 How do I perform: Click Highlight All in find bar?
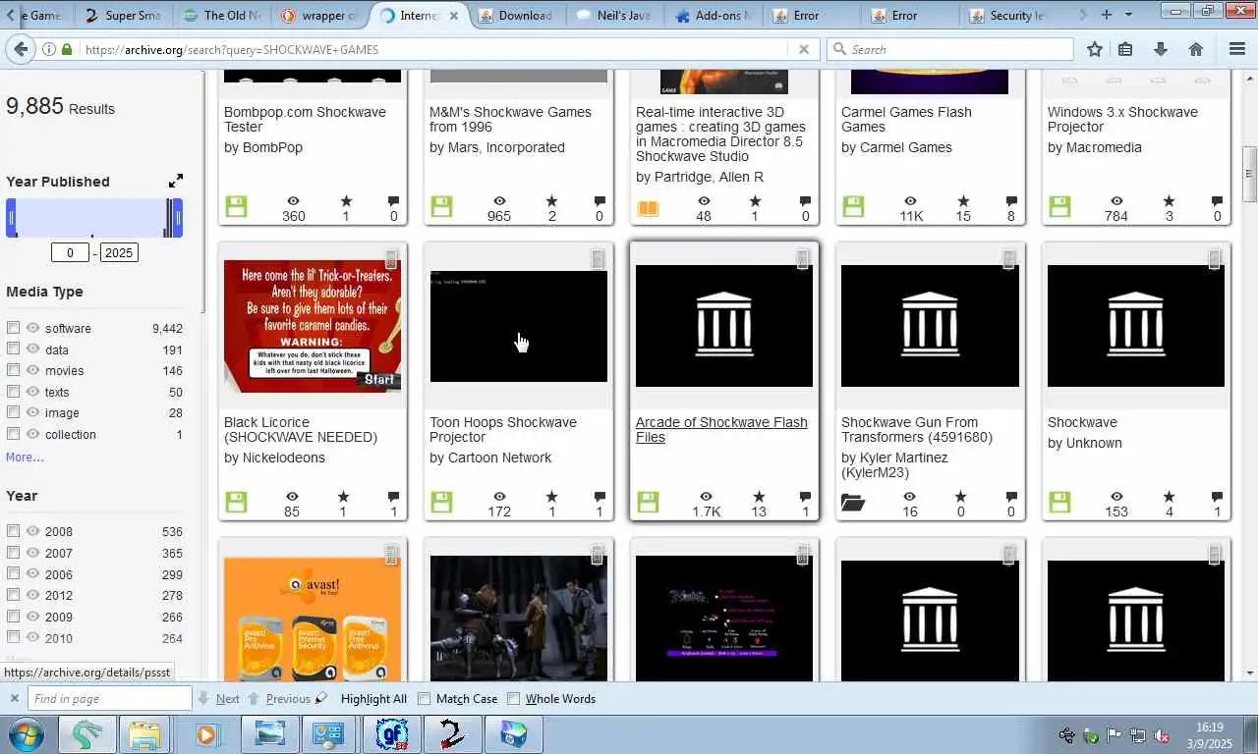(x=373, y=699)
